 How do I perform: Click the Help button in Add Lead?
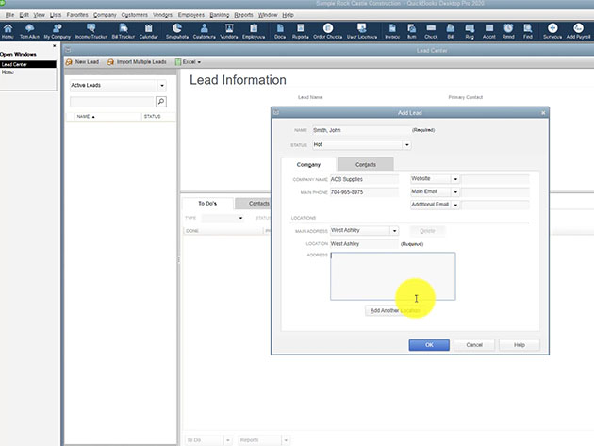point(520,345)
